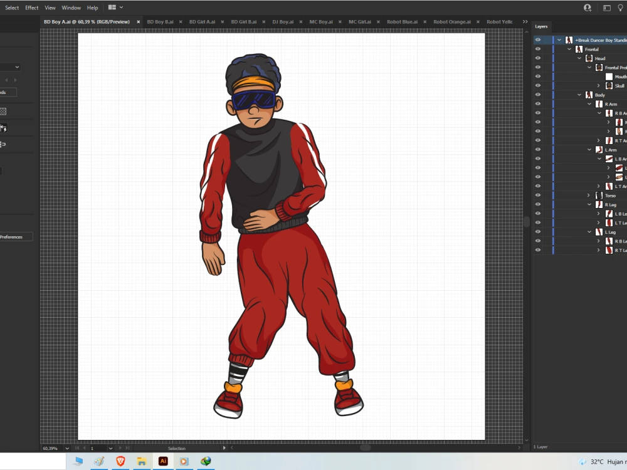Image resolution: width=627 pixels, height=470 pixels.
Task: Click the weather icon in system tray
Action: coord(582,462)
